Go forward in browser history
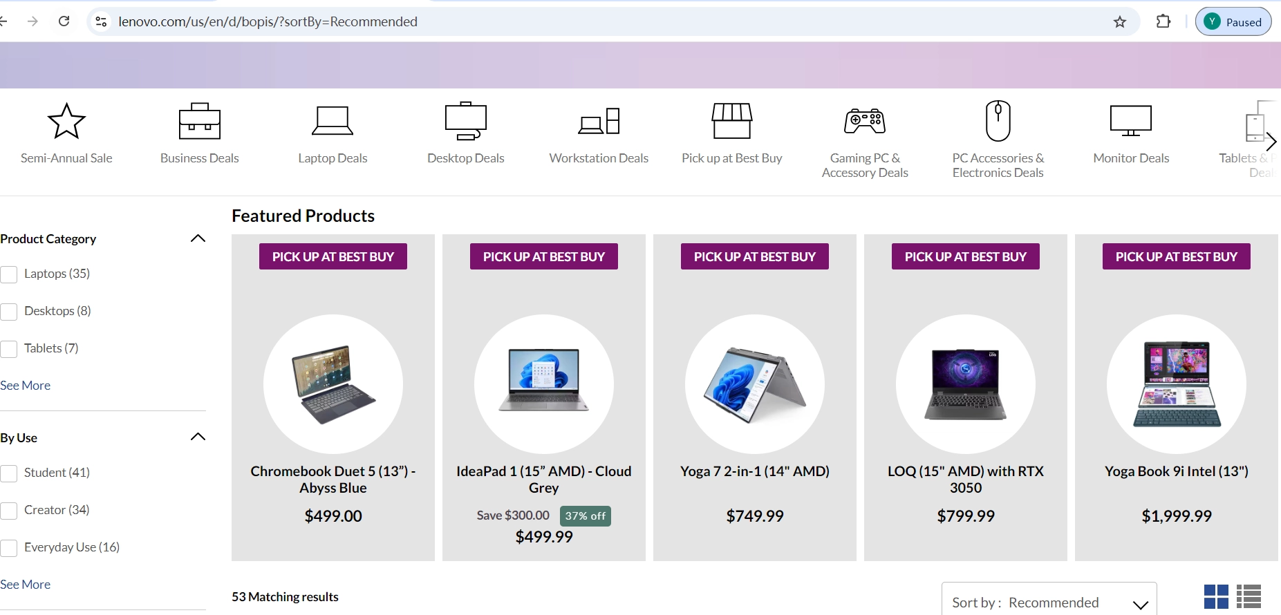Screen dimensions: 1281x615 point(32,21)
